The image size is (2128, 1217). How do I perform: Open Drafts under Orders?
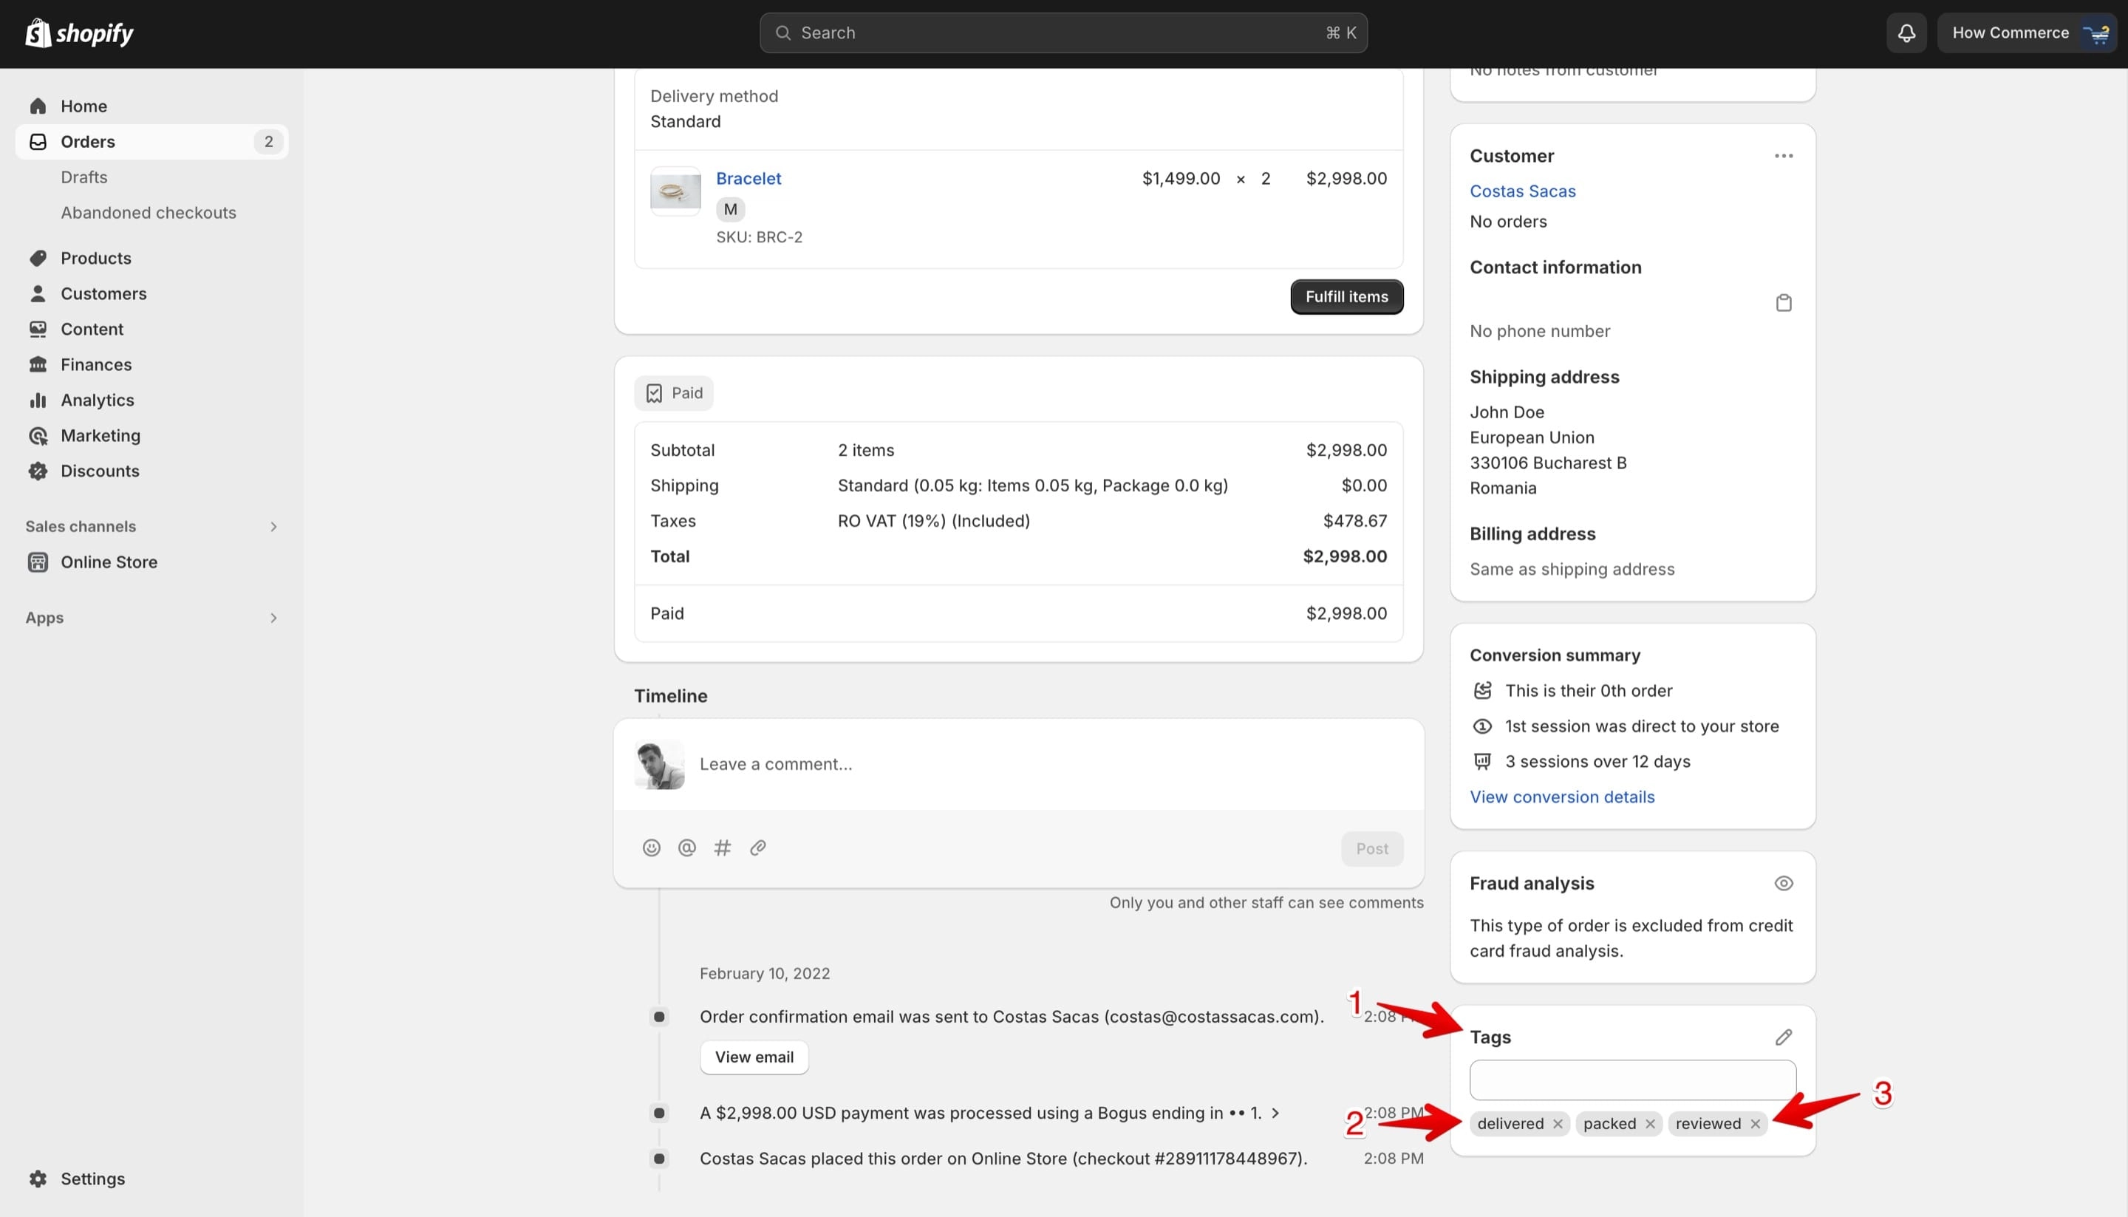[83, 177]
